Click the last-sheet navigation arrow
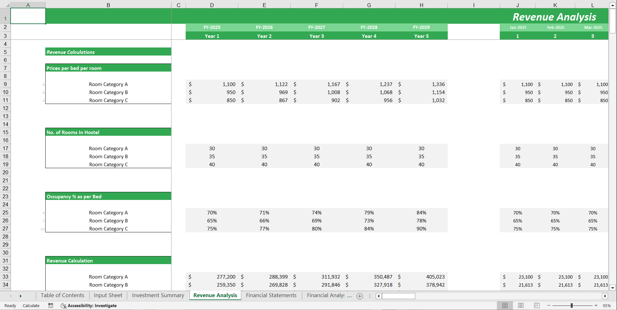617x310 pixels. tap(21, 296)
